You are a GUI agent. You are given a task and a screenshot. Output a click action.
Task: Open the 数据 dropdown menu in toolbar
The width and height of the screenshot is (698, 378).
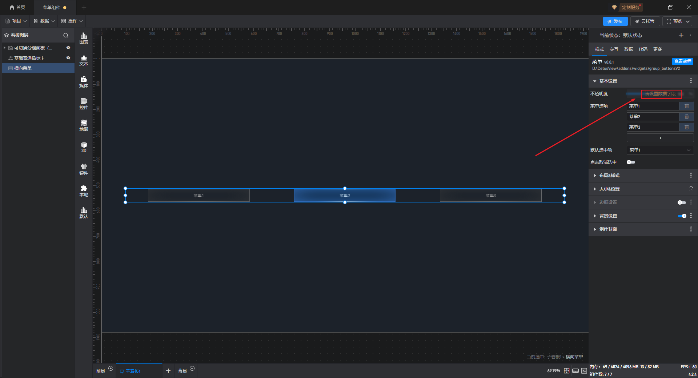(x=44, y=21)
